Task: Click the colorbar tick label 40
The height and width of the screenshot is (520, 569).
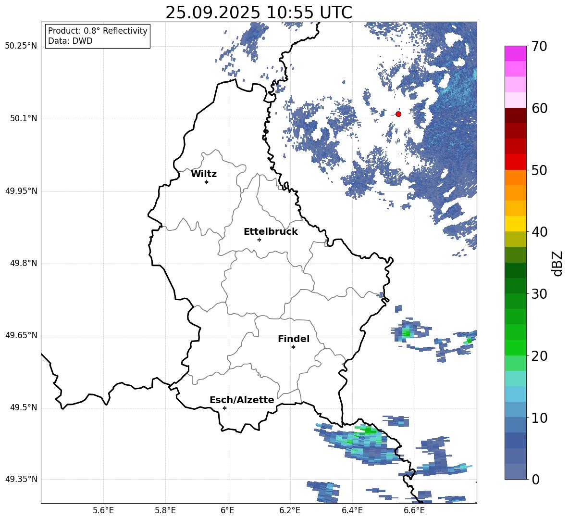Action: click(539, 232)
